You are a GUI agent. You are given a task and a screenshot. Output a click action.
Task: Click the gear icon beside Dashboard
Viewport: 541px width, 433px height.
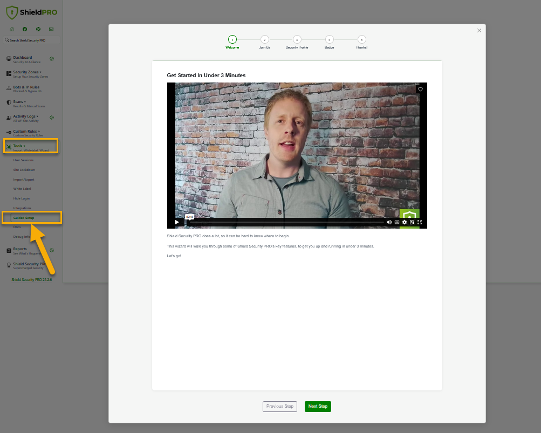coord(52,59)
